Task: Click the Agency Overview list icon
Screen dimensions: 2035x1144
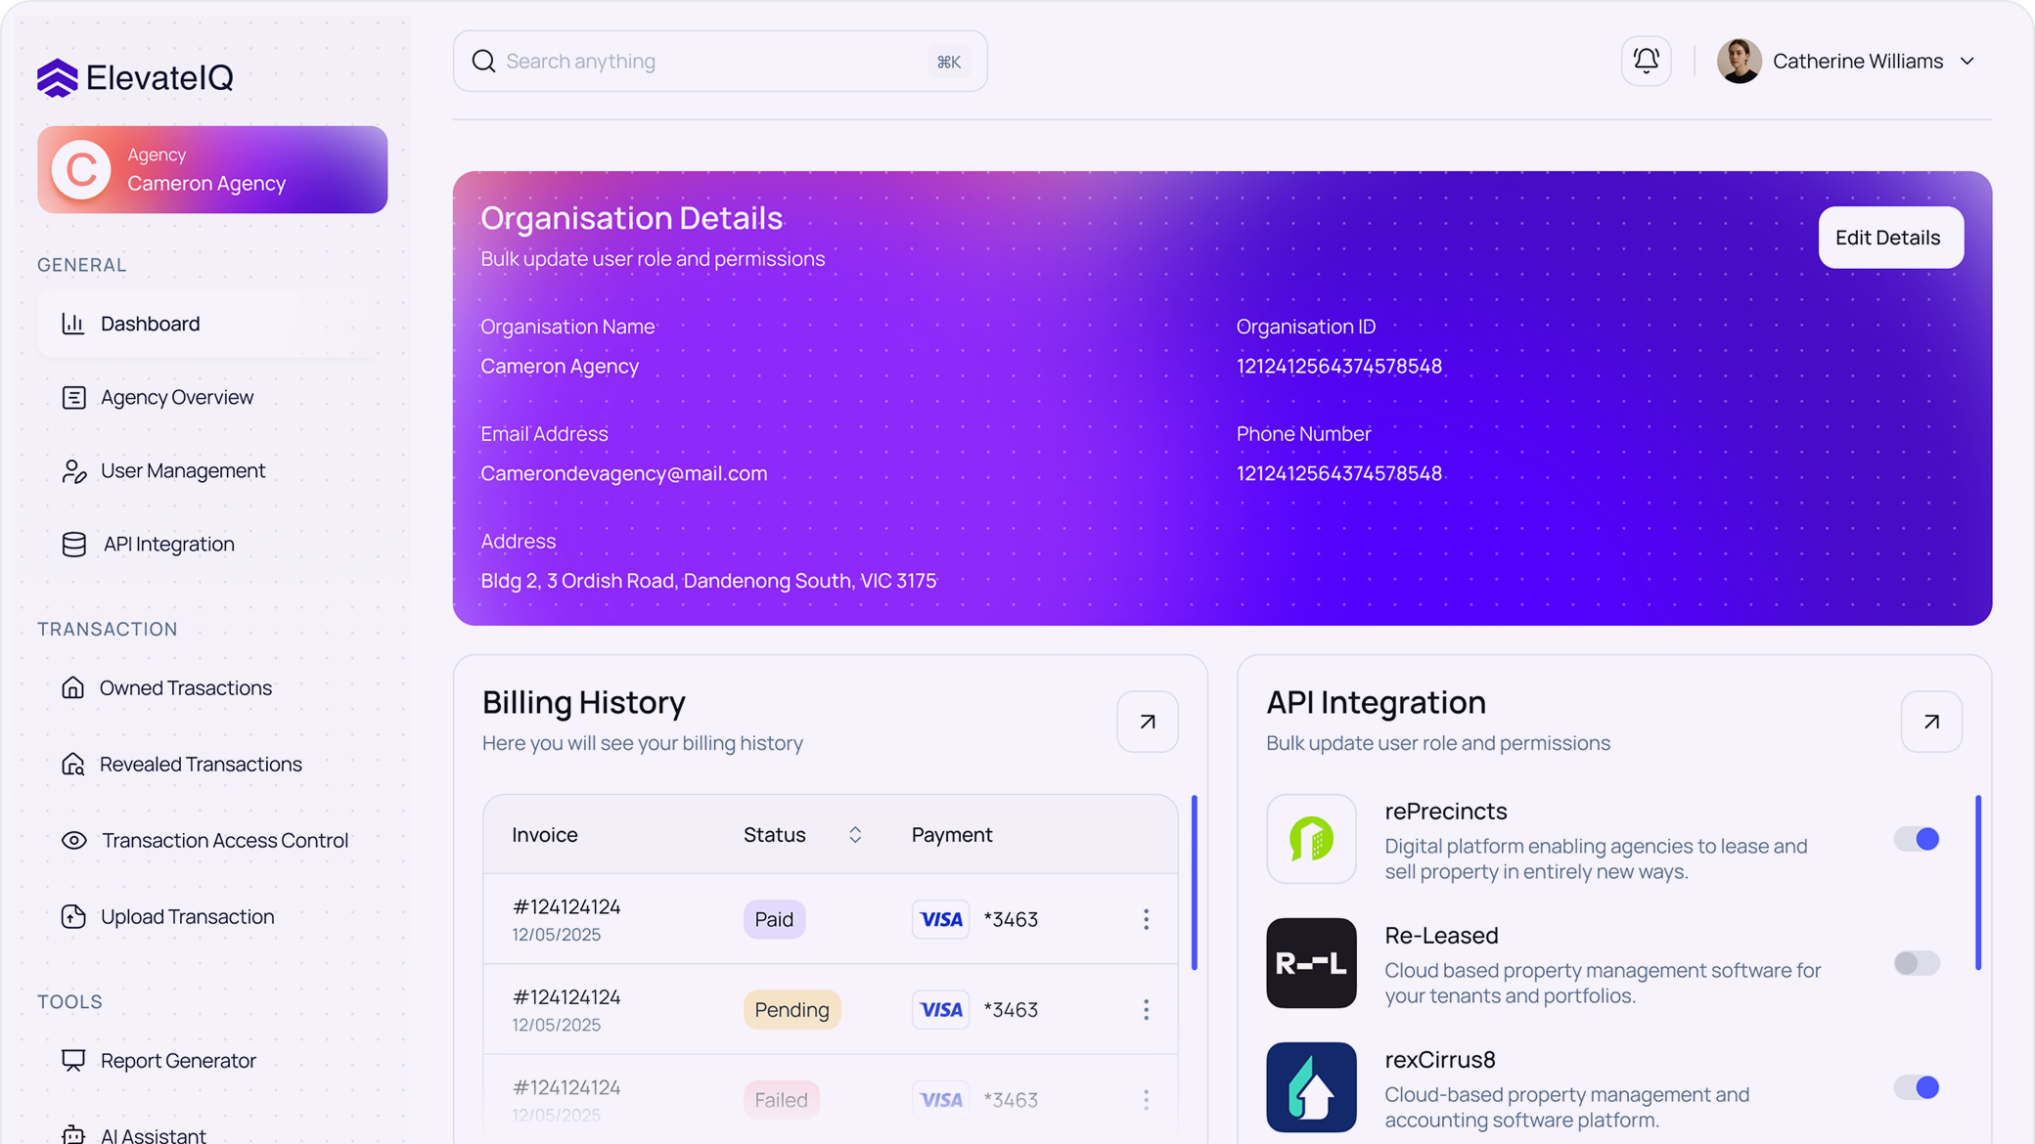Action: pos(73,397)
